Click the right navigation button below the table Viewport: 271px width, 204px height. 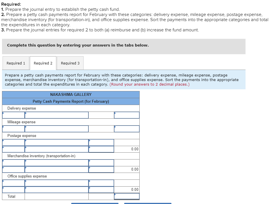148,203
